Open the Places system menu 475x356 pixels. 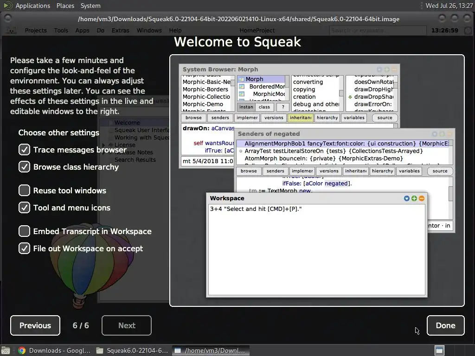(65, 6)
